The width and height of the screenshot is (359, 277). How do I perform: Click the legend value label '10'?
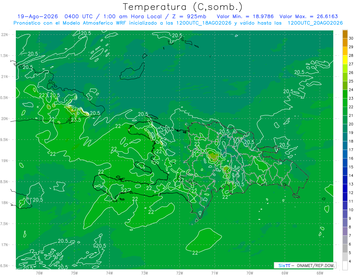pos(351,210)
